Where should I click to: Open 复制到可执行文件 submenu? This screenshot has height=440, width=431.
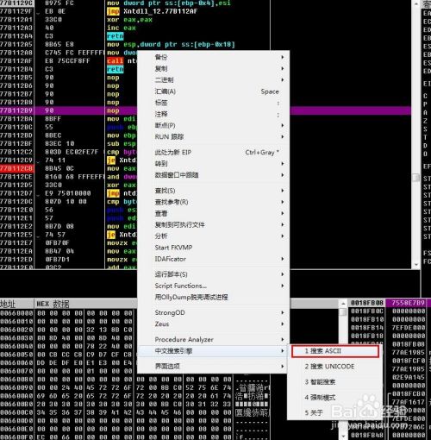(213, 224)
